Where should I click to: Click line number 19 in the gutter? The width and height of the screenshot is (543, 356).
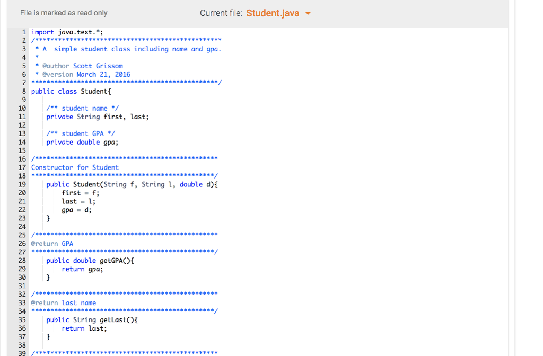point(21,184)
